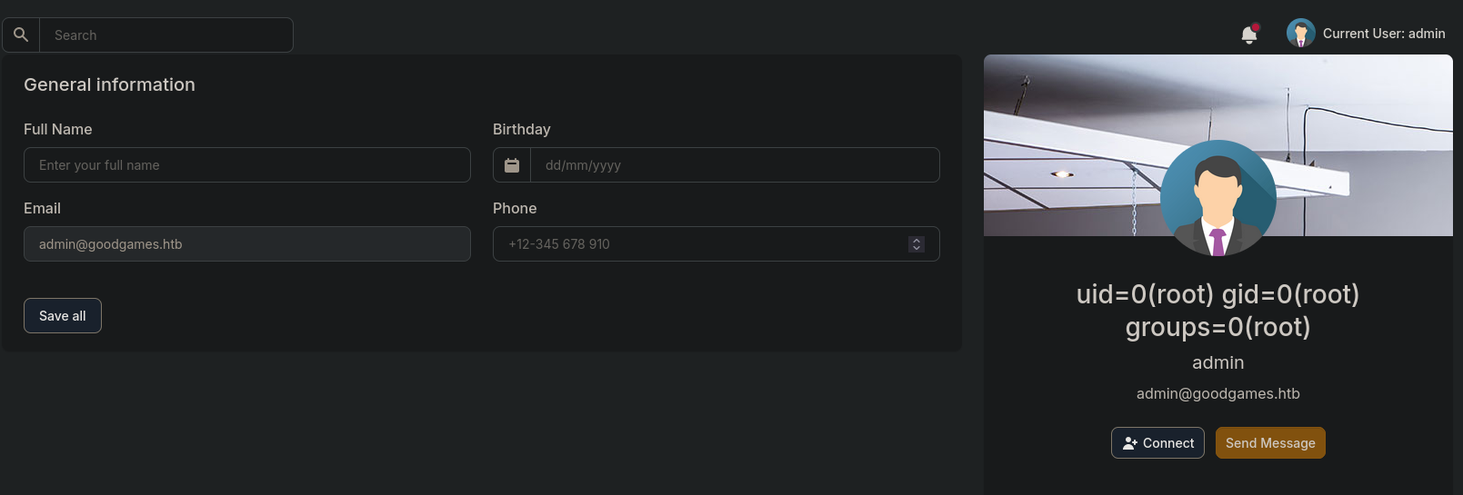Click the large profile avatar picture

click(1218, 198)
